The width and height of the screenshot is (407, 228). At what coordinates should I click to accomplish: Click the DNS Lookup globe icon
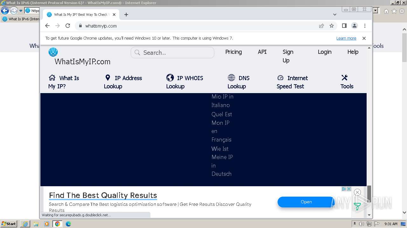[231, 78]
